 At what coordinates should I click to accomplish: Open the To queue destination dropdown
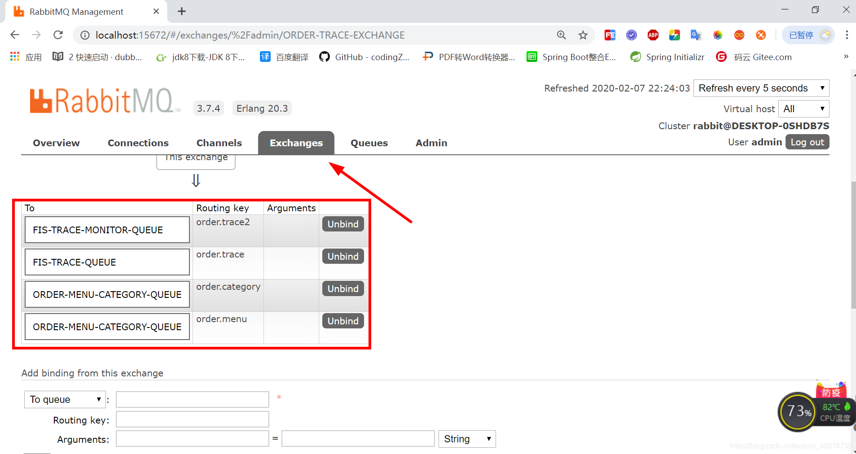tap(65, 399)
